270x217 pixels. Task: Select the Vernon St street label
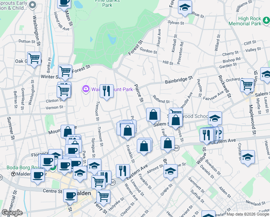click(x=55, y=108)
